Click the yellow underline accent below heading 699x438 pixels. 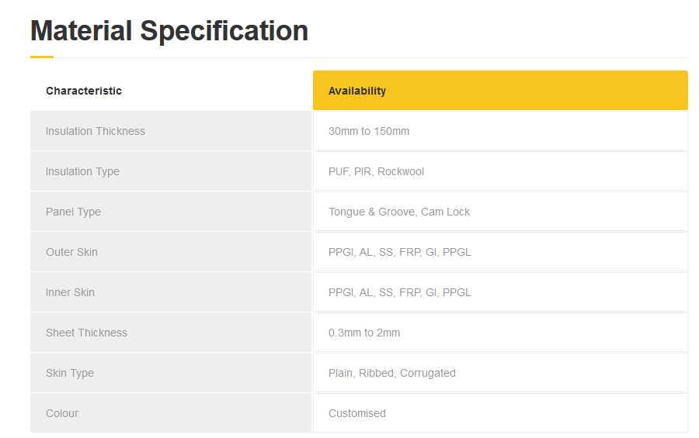tap(42, 57)
